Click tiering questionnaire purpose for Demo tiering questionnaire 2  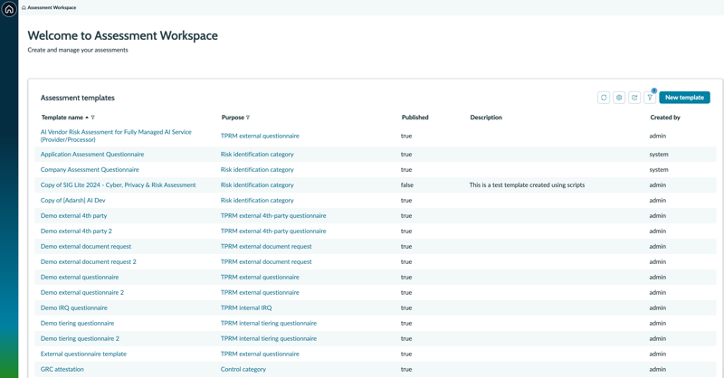pos(269,338)
